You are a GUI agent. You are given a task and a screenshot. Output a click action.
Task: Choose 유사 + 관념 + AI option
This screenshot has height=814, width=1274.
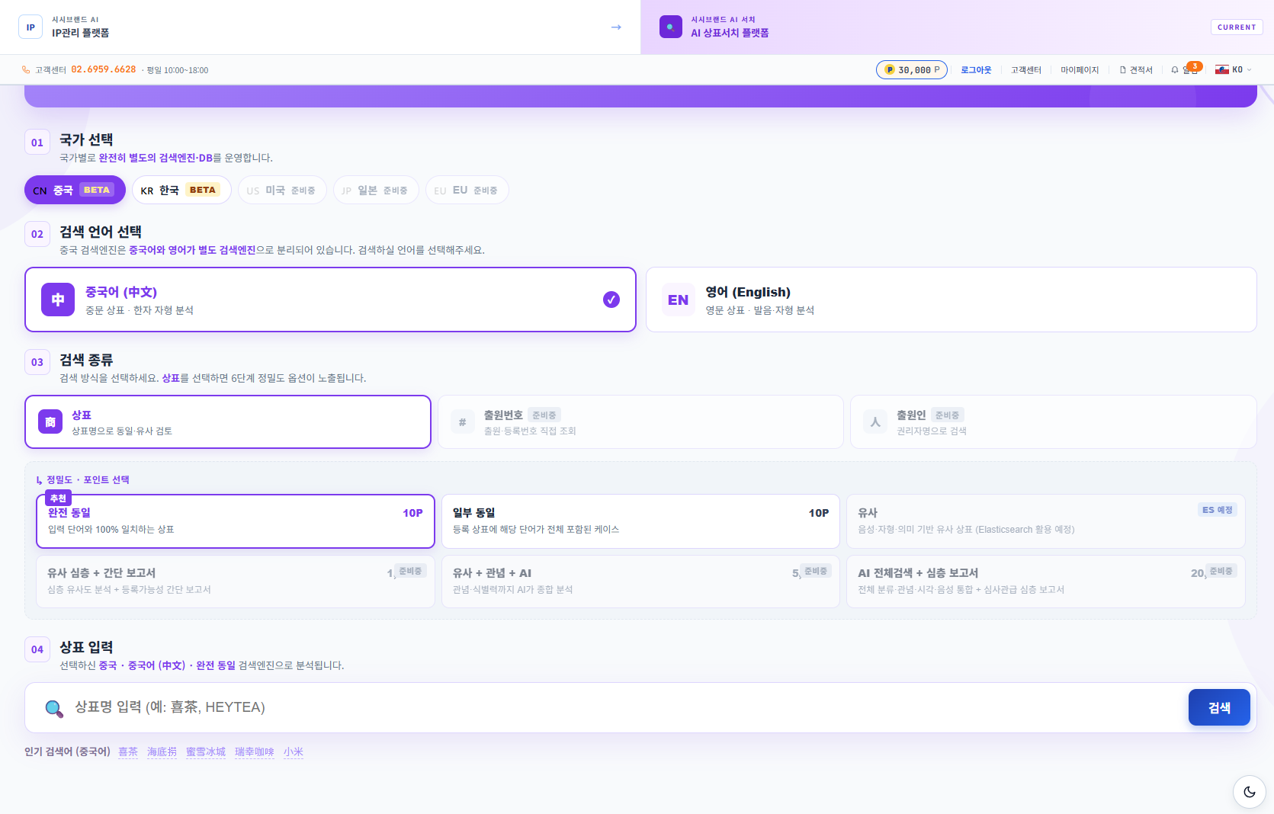click(640, 582)
